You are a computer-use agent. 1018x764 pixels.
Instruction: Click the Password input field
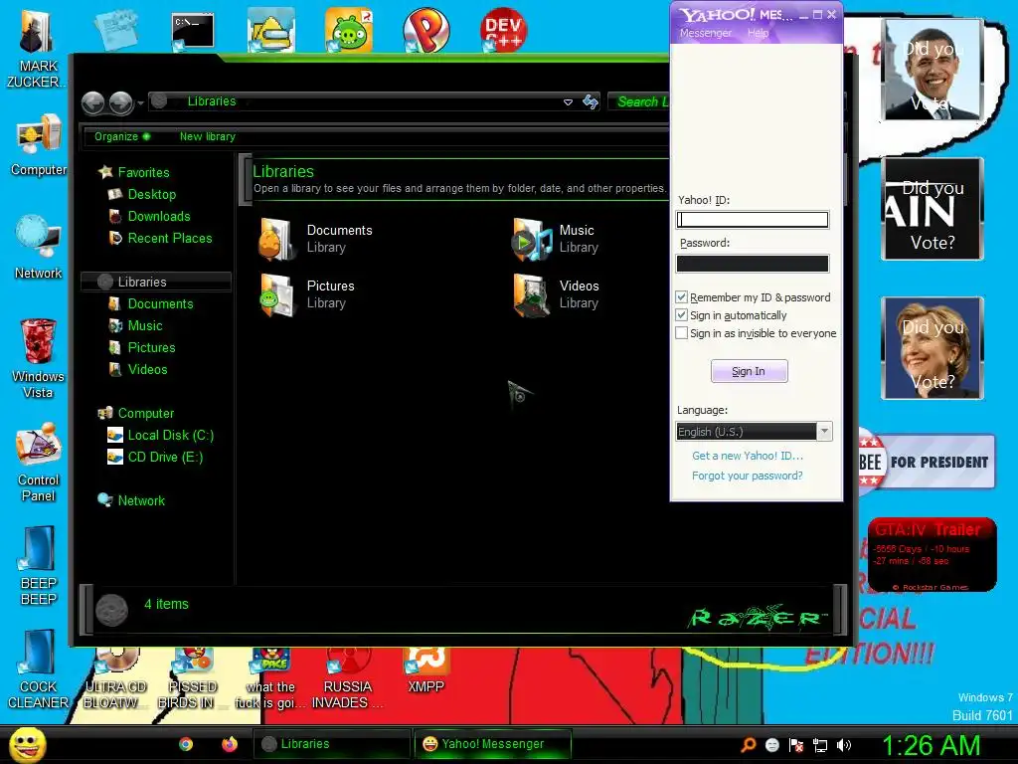pos(753,263)
